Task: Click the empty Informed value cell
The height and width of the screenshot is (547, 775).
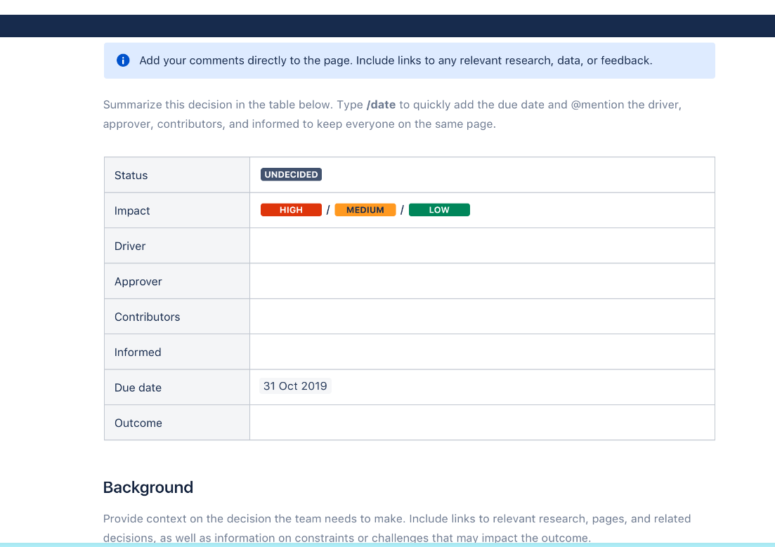Action: (x=483, y=352)
